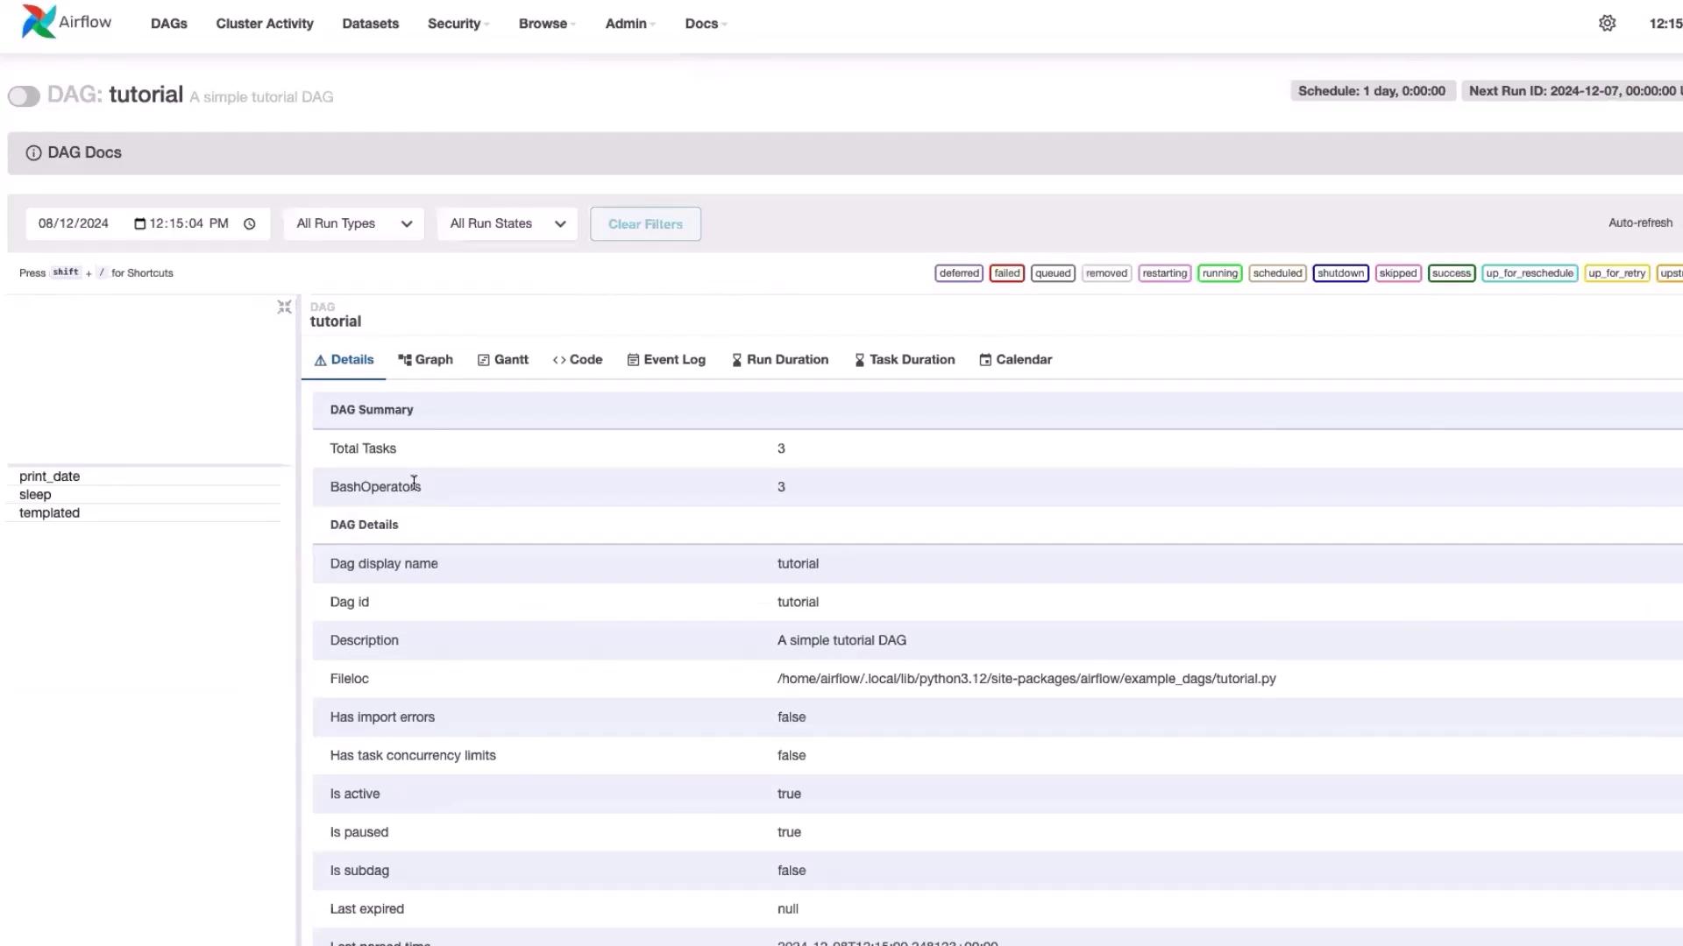Click the Airflow pinwheel logo
The image size is (1683, 946).
point(39,22)
